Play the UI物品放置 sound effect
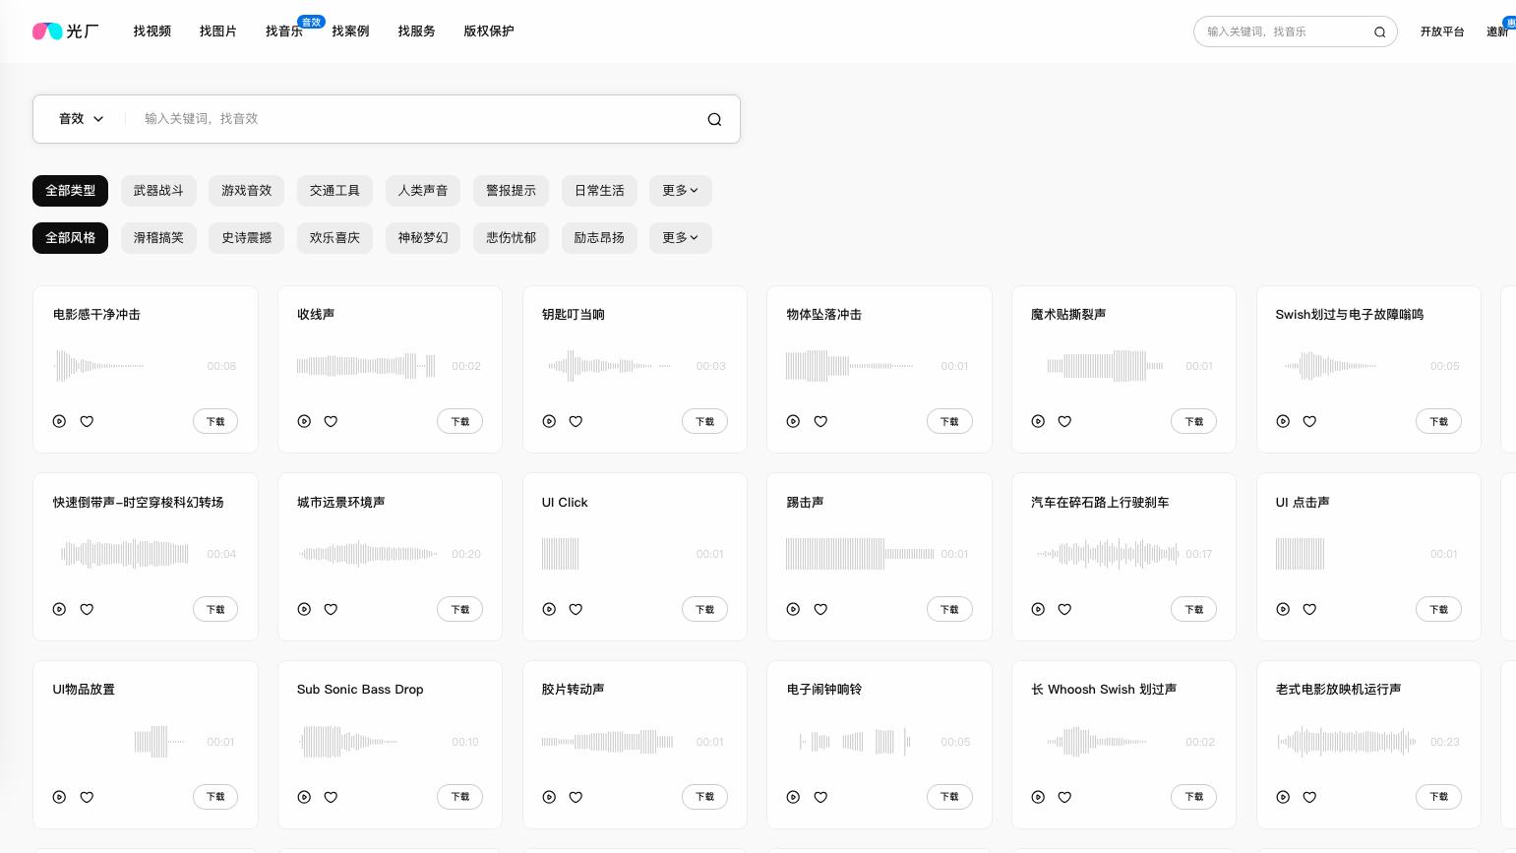This screenshot has height=853, width=1516. click(x=59, y=797)
